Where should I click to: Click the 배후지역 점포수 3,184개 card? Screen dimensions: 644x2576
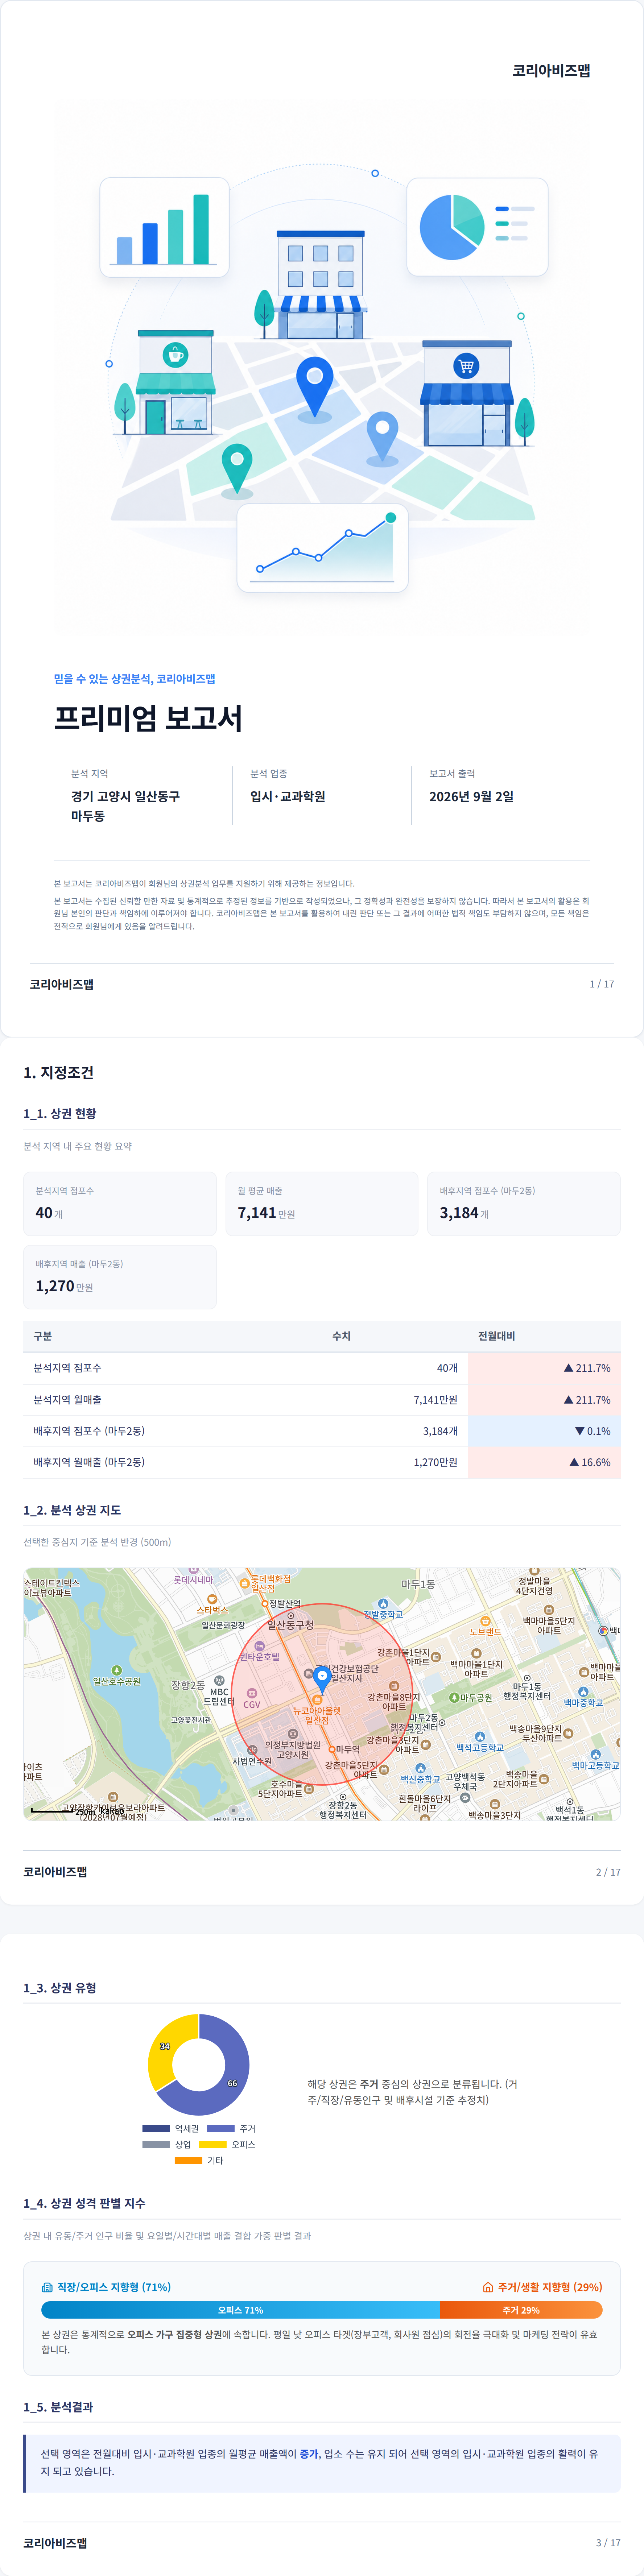click(524, 1204)
